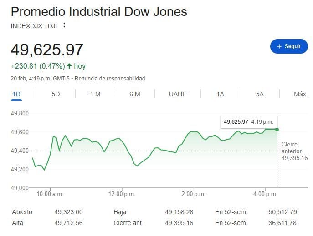Select the UAHF year-to-date tab
313x236 pixels.
(177, 94)
